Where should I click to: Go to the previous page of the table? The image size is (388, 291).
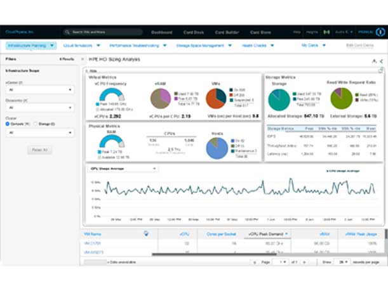click(x=253, y=262)
